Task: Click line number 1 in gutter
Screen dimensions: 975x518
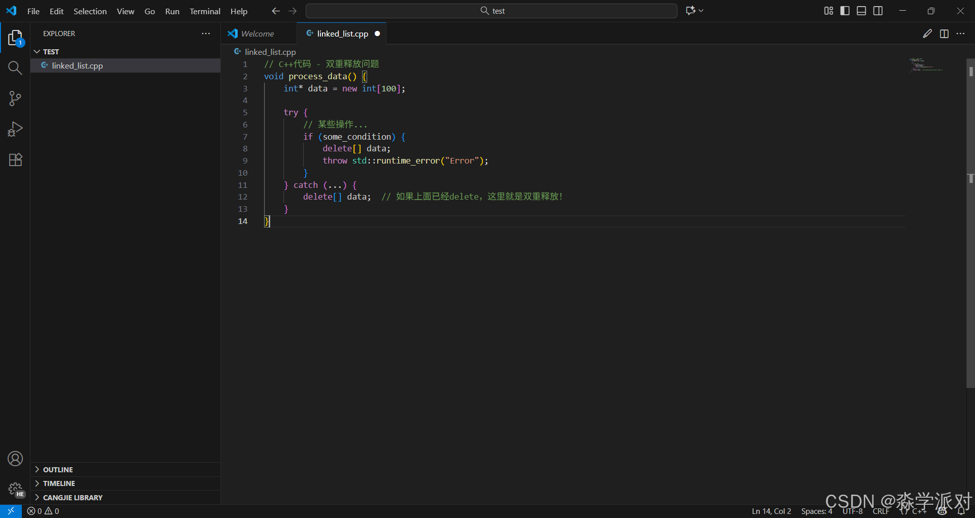Action: 245,64
